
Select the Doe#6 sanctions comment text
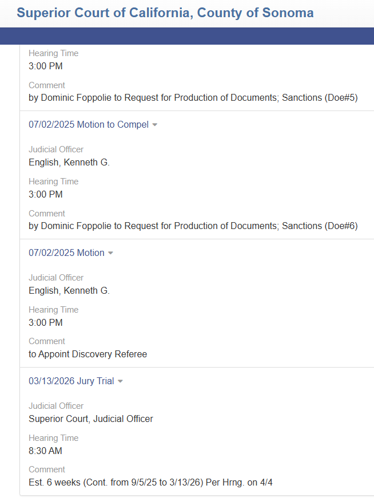193,226
